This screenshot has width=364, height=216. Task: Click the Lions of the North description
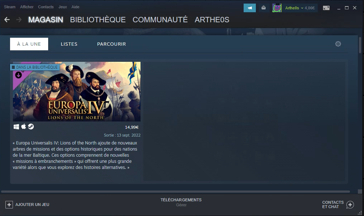[x=75, y=155]
